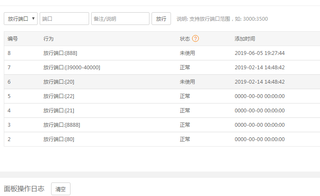320x196 pixels.
Task: Click timestamp 2019-06-05 19:27:44
Action: (x=260, y=53)
